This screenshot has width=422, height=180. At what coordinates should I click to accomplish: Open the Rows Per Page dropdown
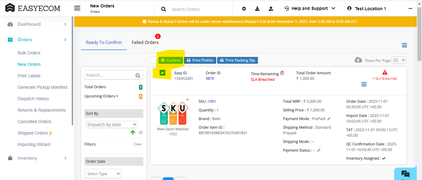[x=399, y=60]
